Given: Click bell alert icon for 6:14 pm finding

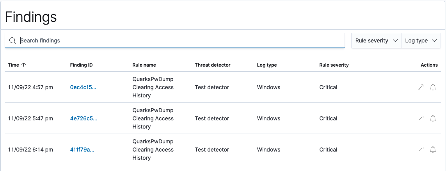Looking at the screenshot, I should point(433,150).
